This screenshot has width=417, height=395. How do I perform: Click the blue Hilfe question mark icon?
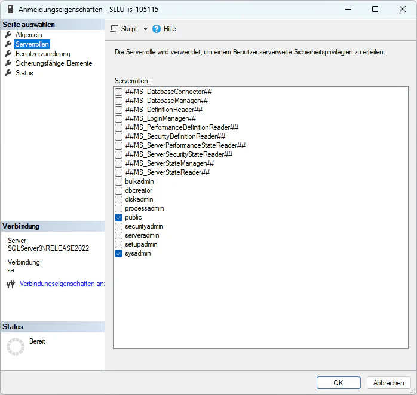click(157, 29)
